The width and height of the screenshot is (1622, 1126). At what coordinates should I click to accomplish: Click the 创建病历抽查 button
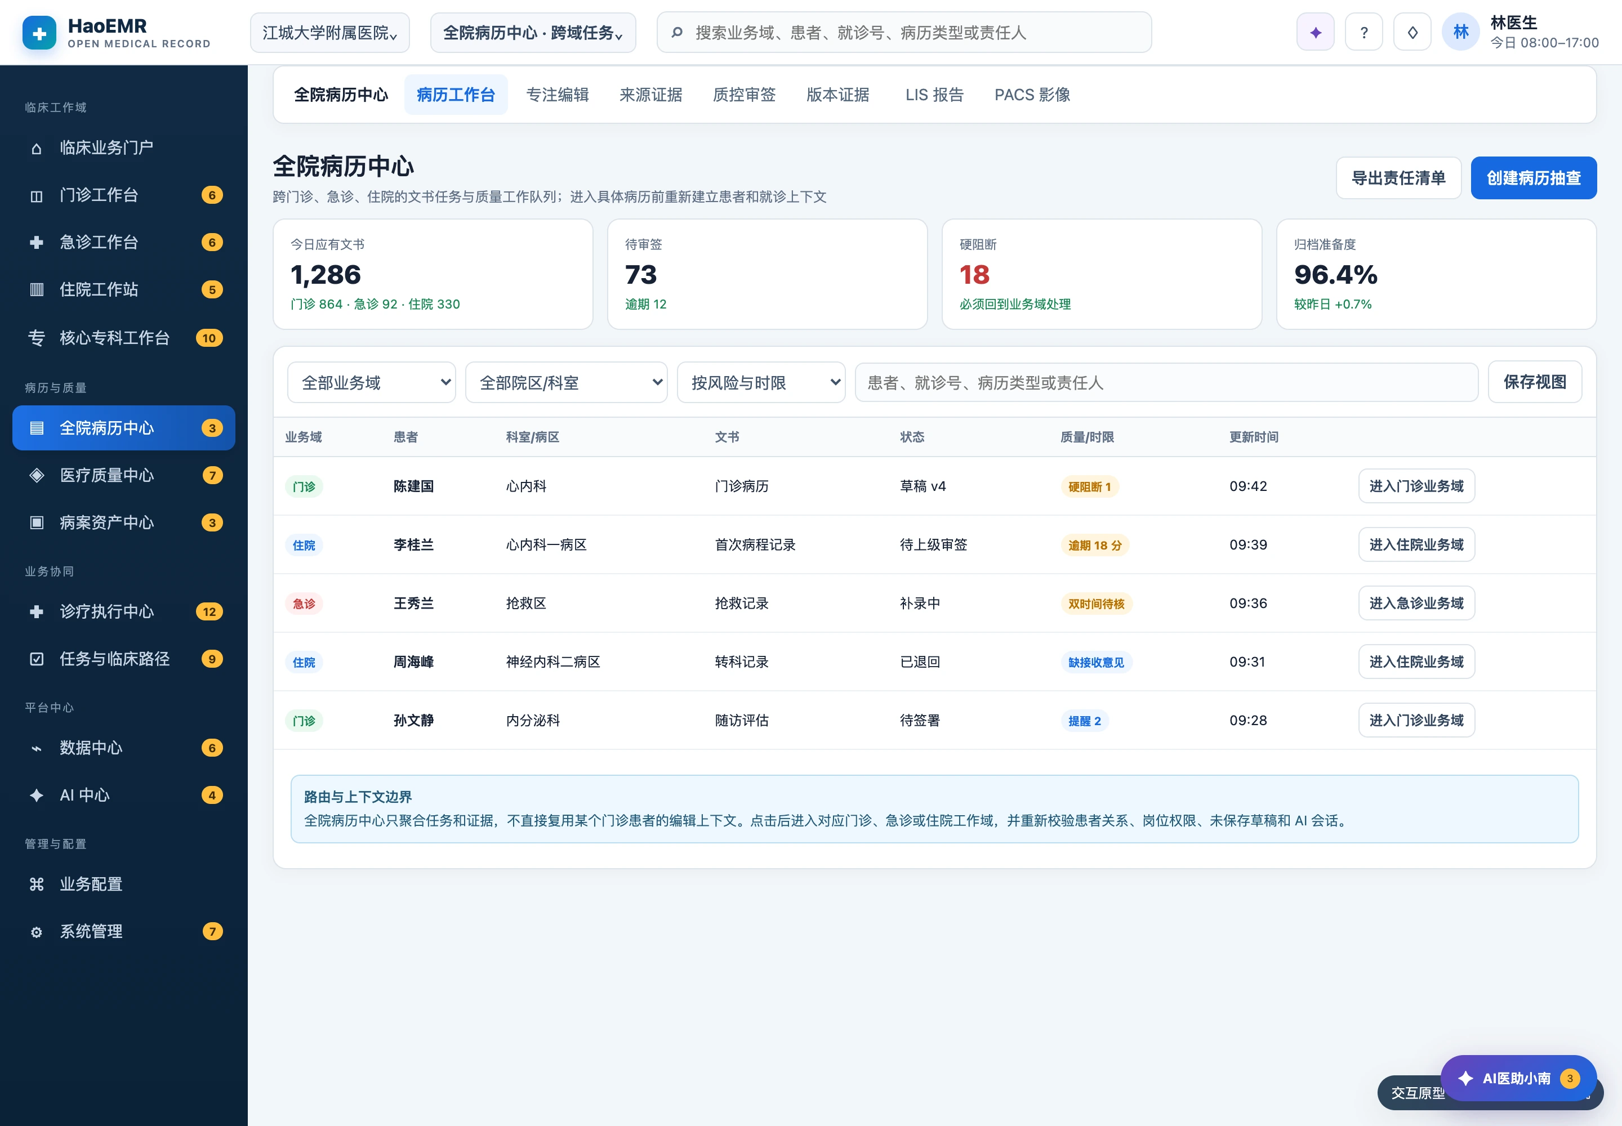1534,178
